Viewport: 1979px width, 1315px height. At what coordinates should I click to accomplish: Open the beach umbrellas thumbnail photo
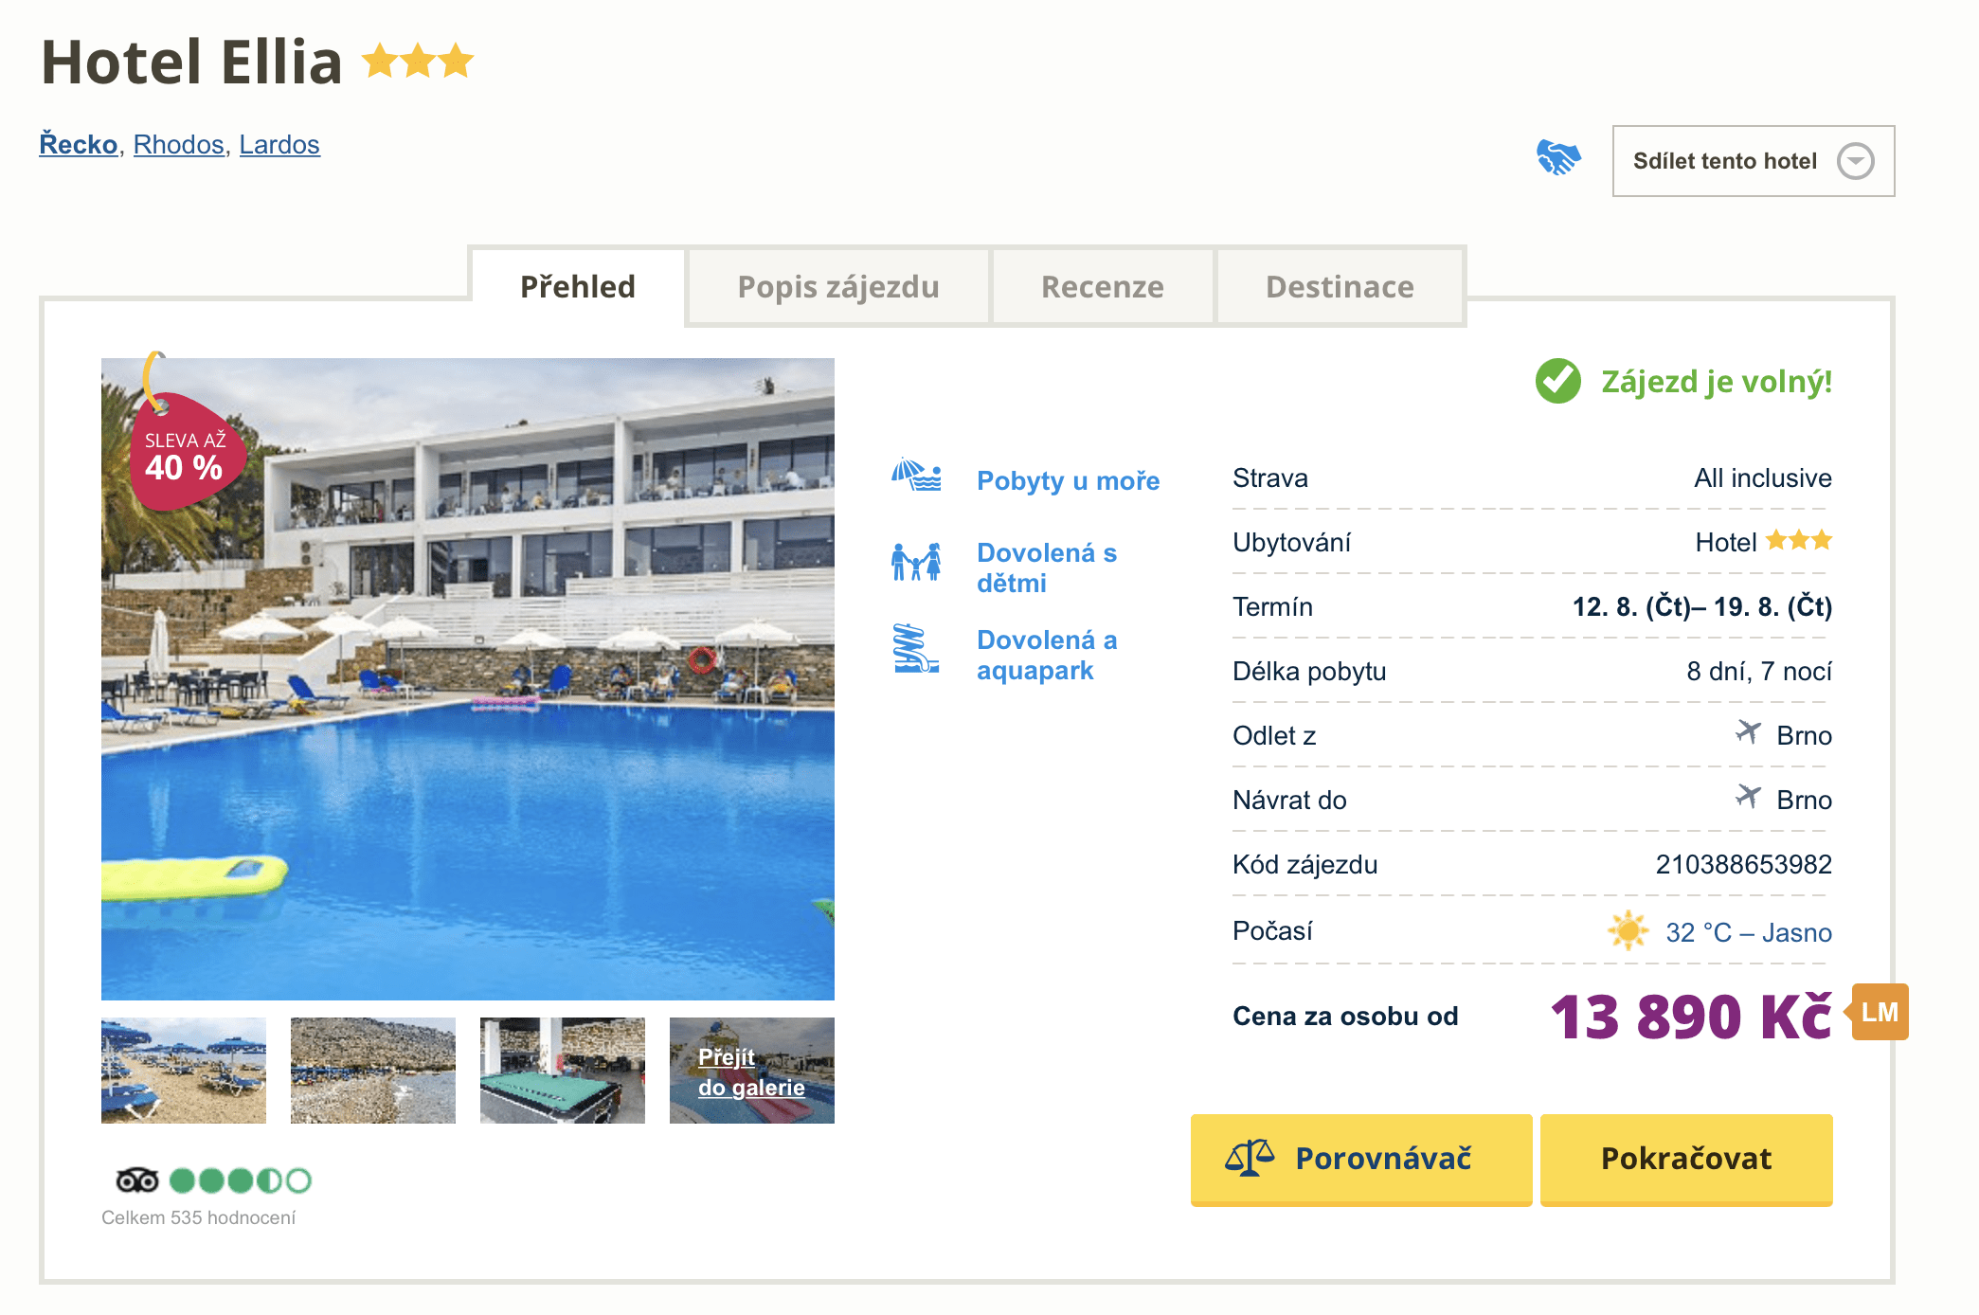coord(184,1071)
